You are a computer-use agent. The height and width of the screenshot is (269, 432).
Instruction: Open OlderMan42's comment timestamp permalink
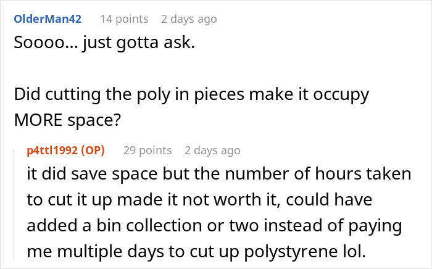[189, 19]
